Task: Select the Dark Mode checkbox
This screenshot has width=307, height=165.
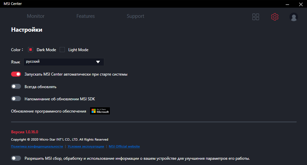Action: click(31, 50)
